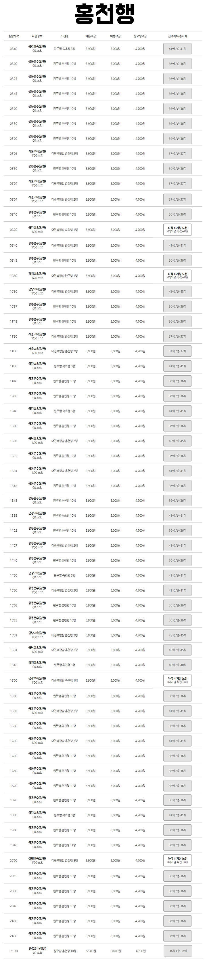Select 좌석 비지정 노선 button for 09:20 departure
The image size is (207, 968).
(x=177, y=230)
